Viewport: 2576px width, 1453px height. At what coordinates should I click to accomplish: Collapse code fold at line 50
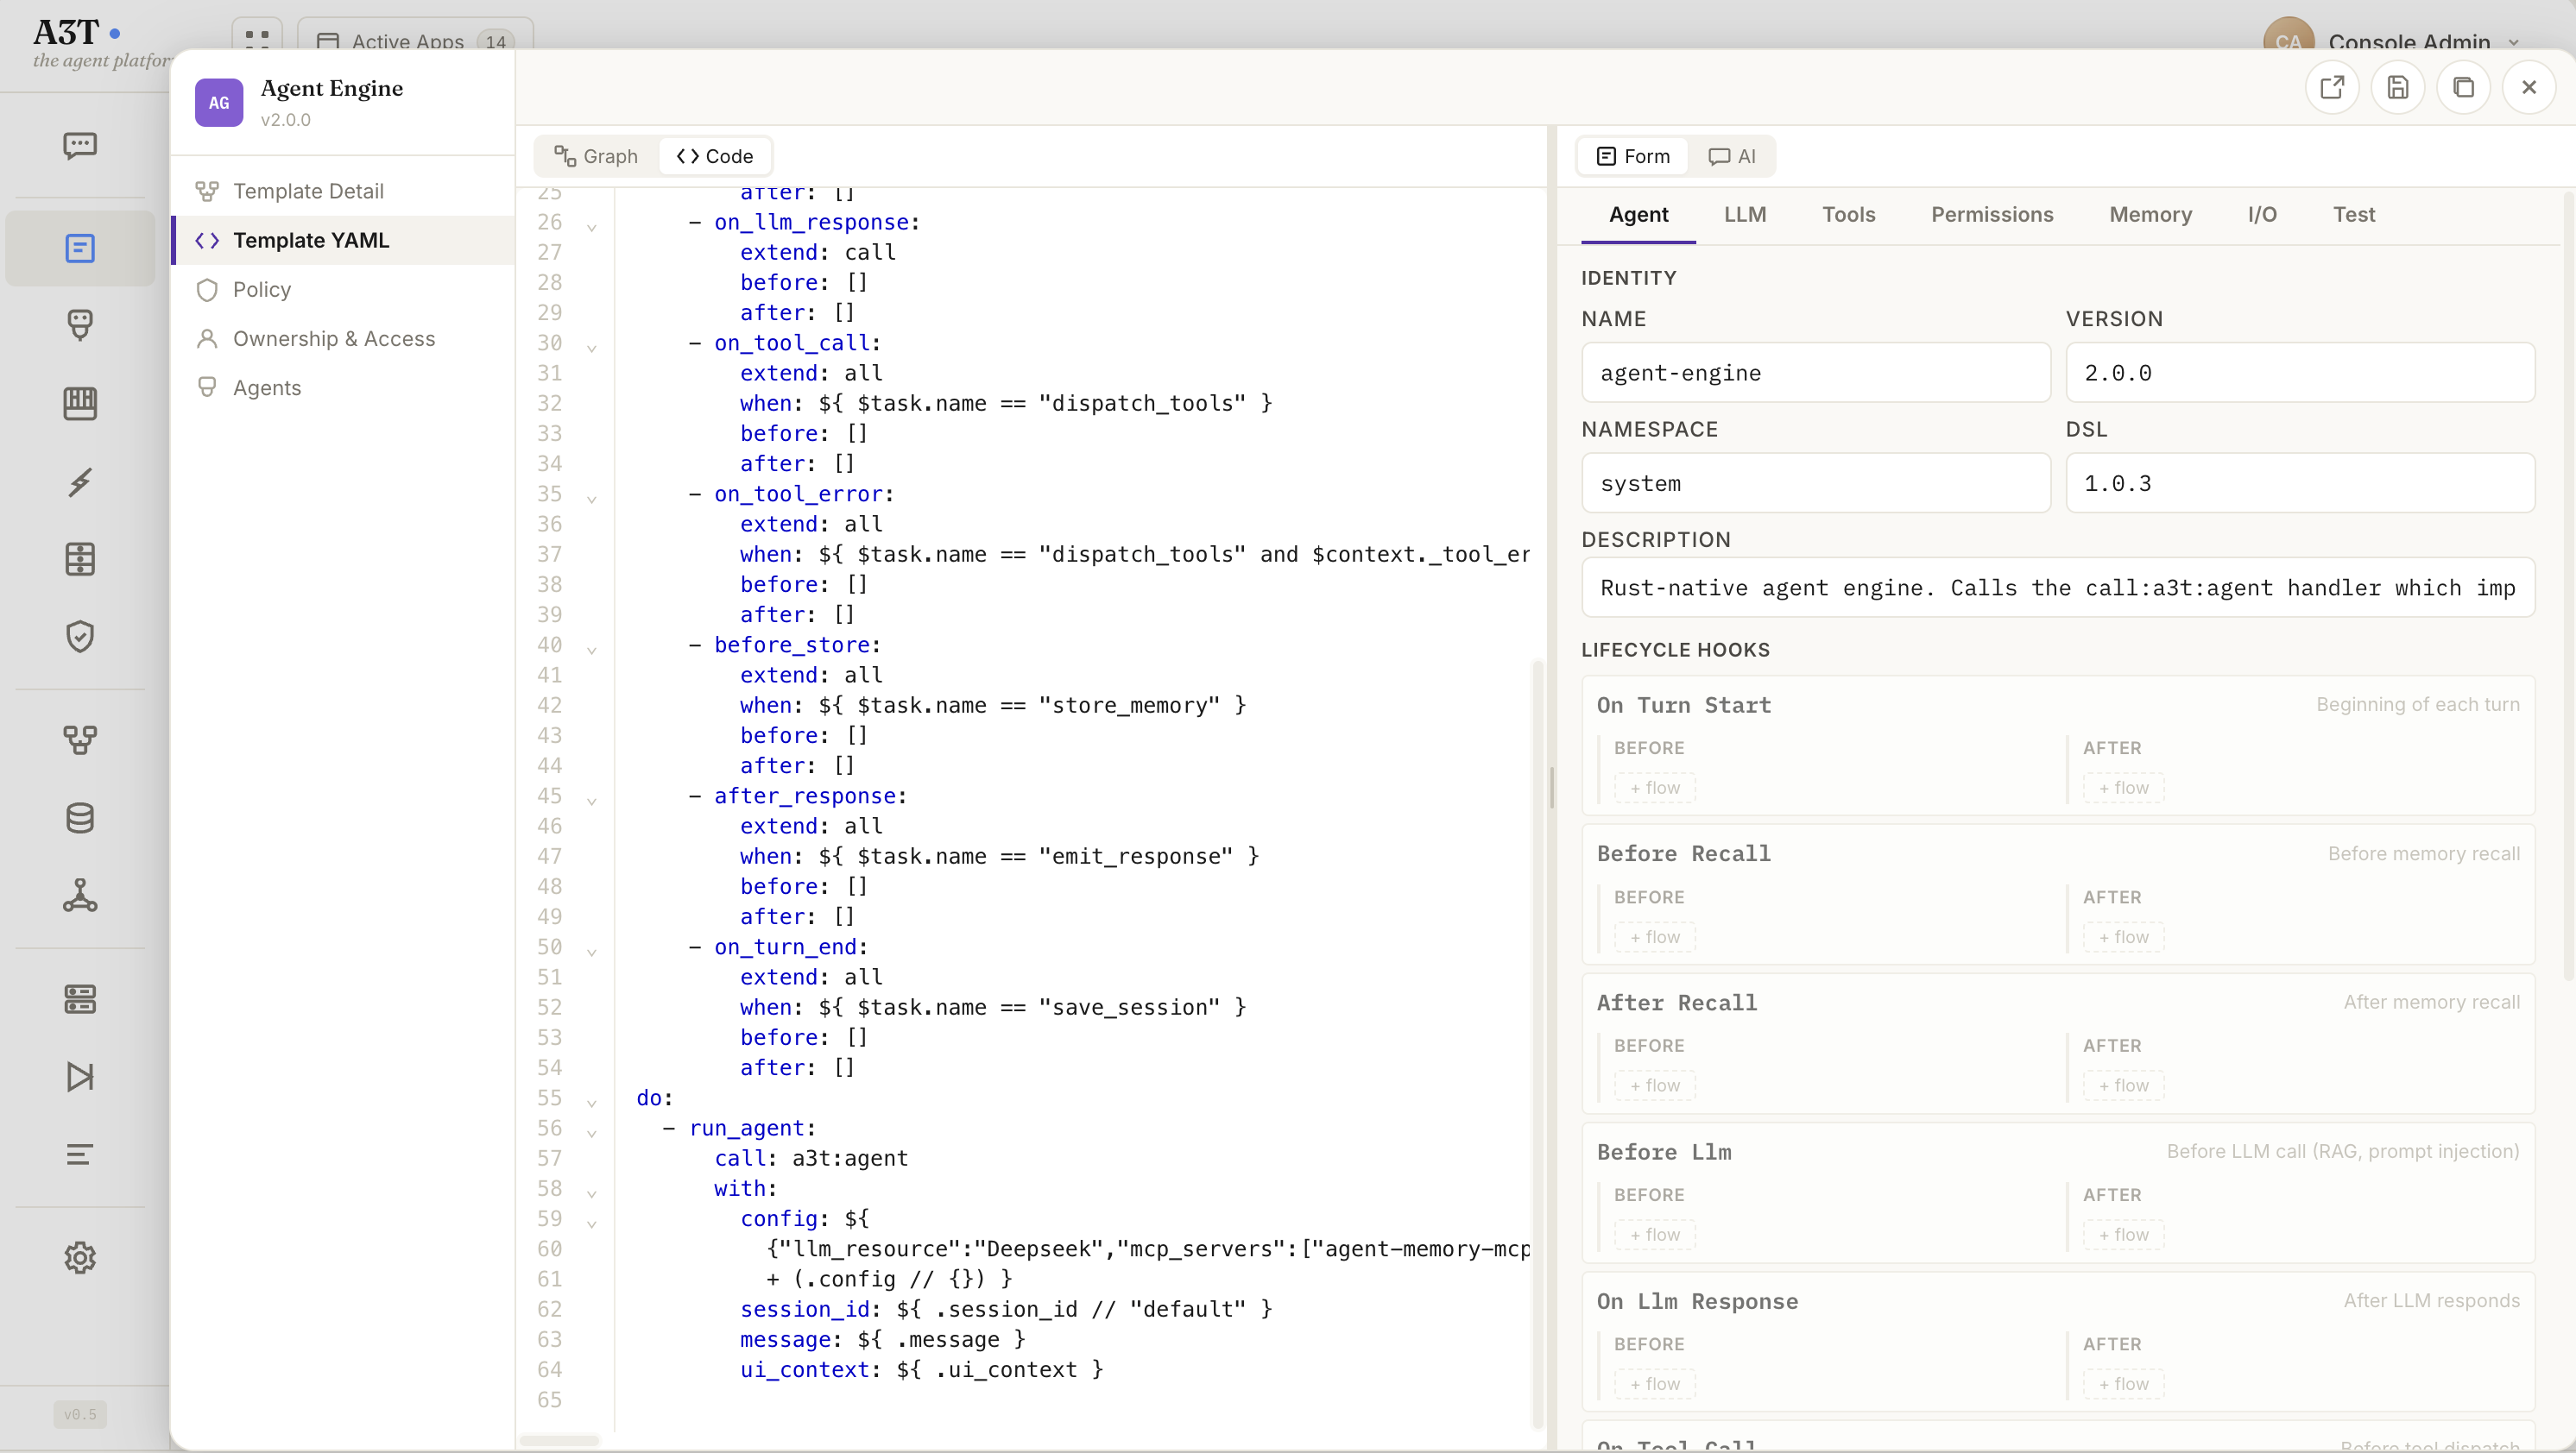point(592,952)
